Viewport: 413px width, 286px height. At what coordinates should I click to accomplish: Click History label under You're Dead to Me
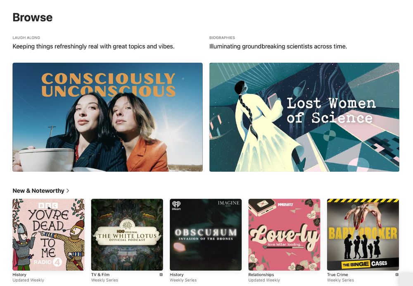pos(19,274)
